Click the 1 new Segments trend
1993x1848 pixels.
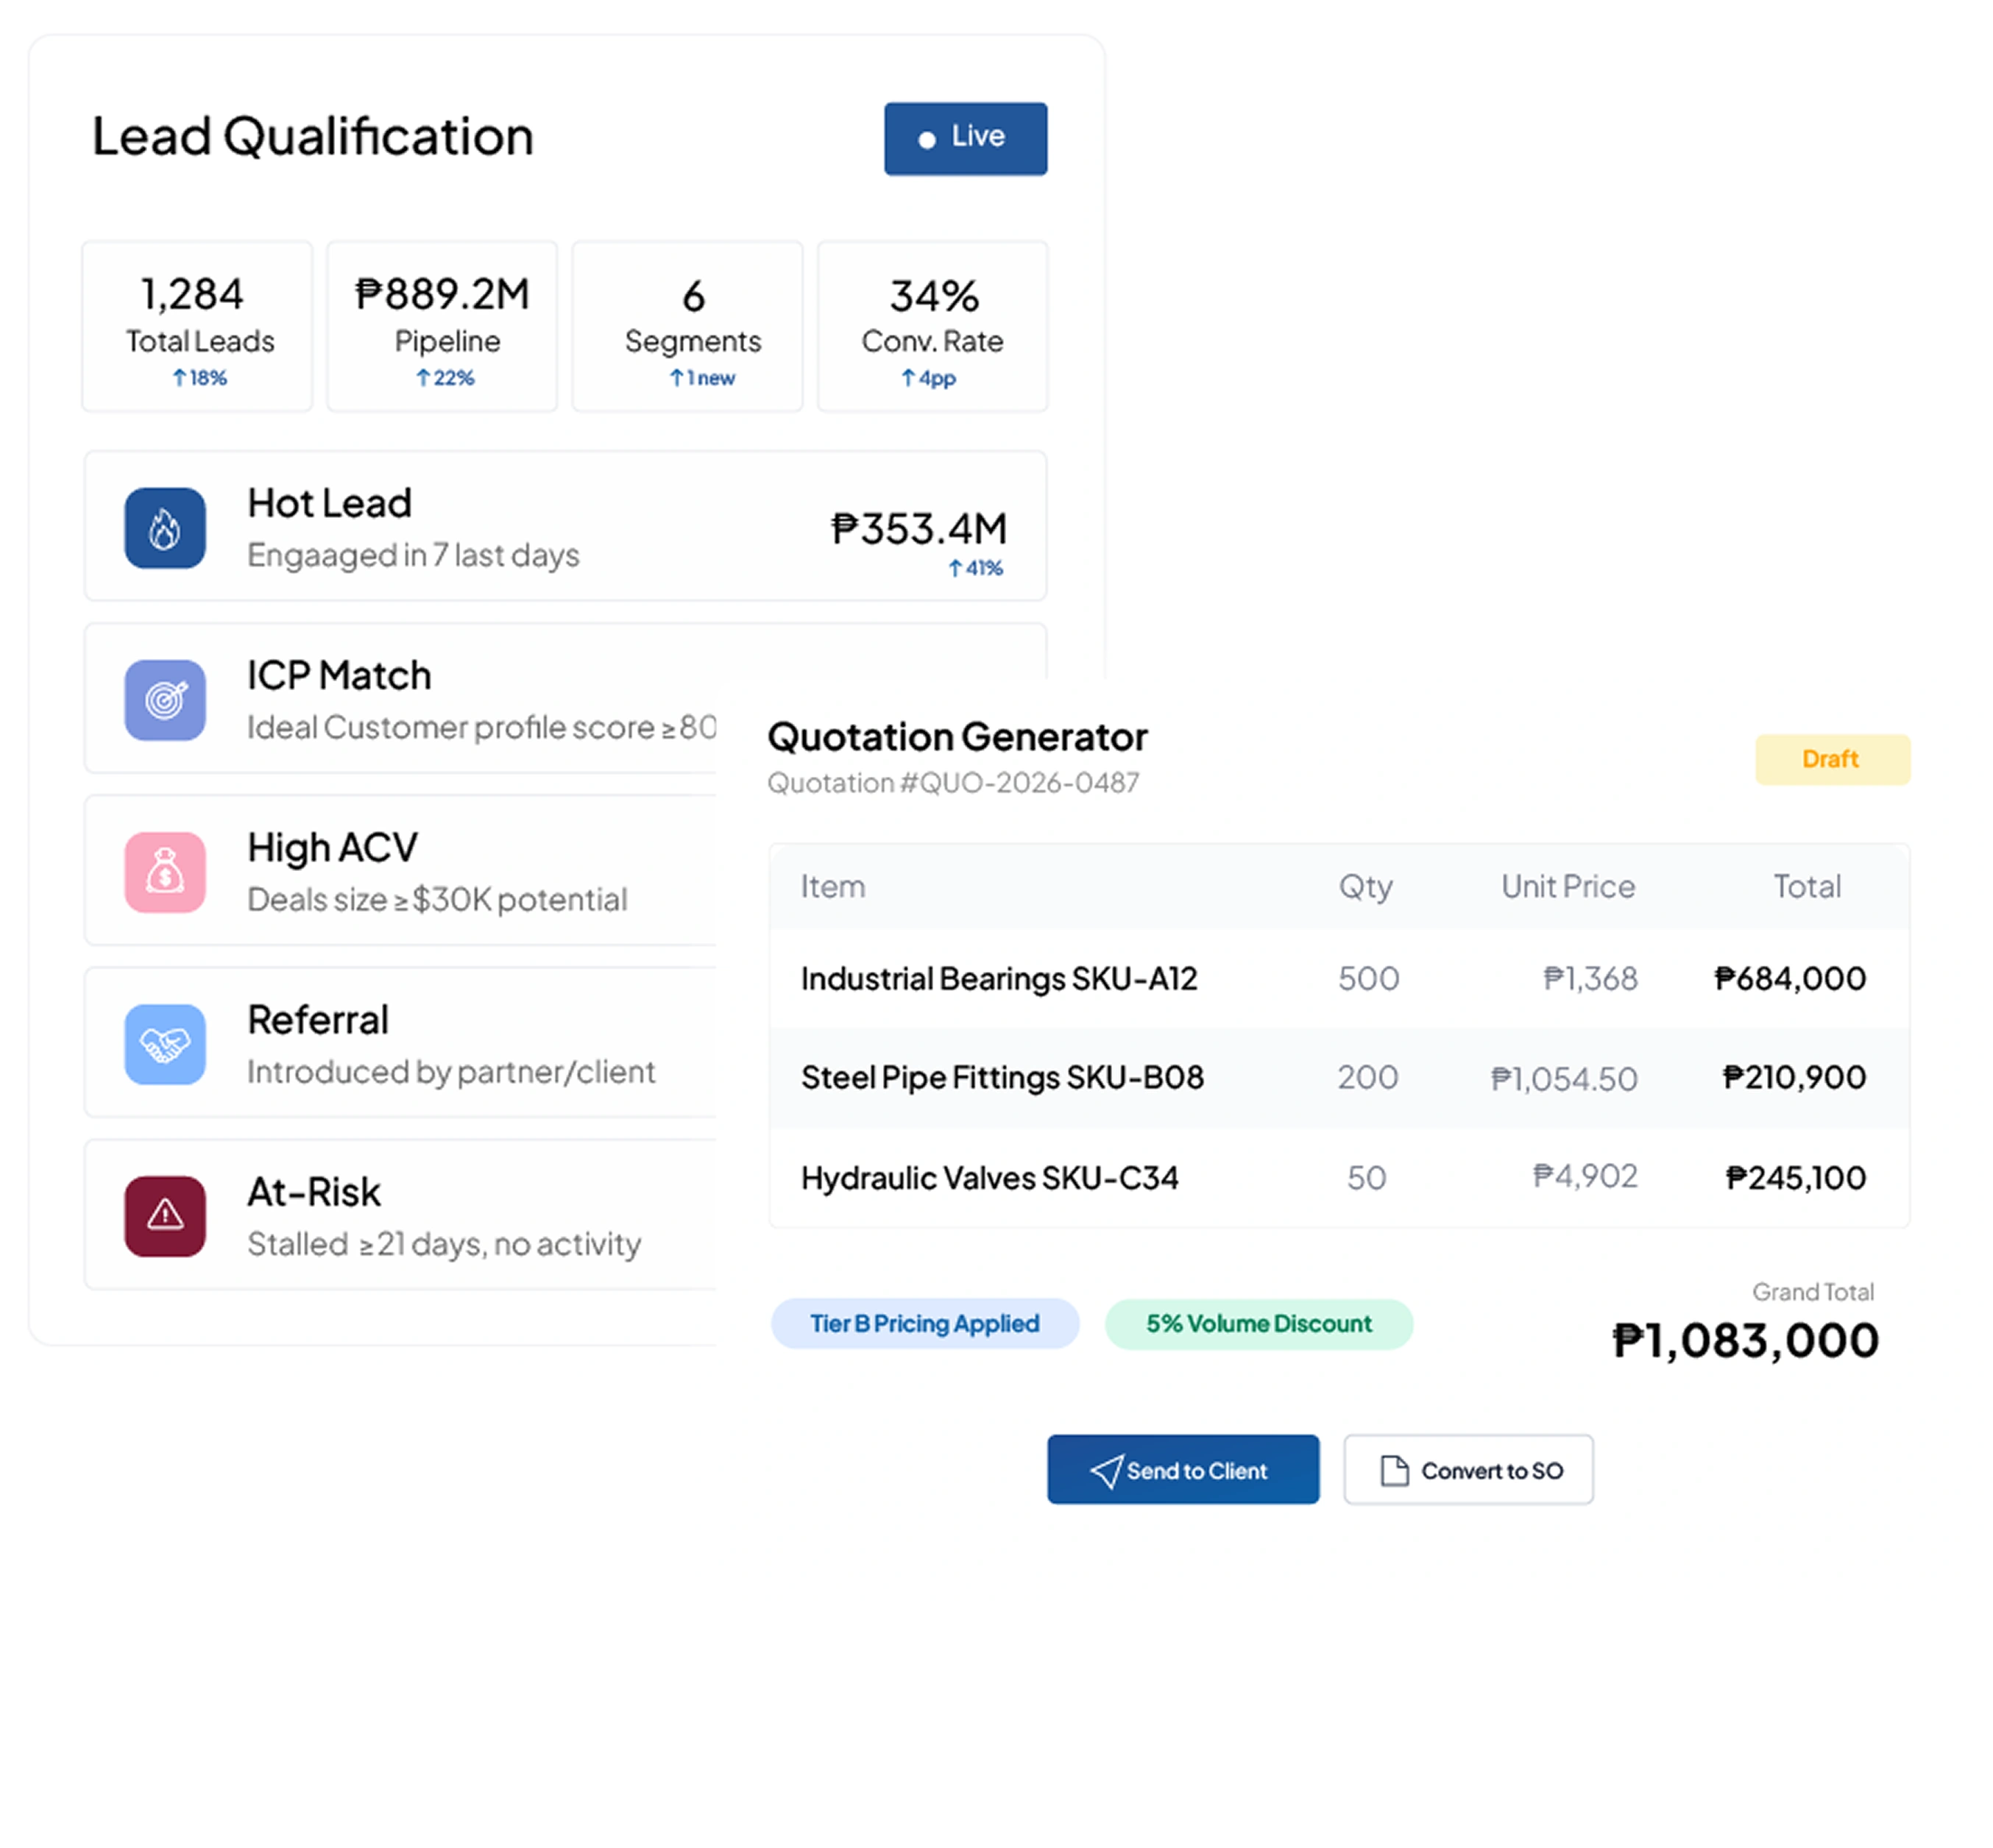coord(702,377)
